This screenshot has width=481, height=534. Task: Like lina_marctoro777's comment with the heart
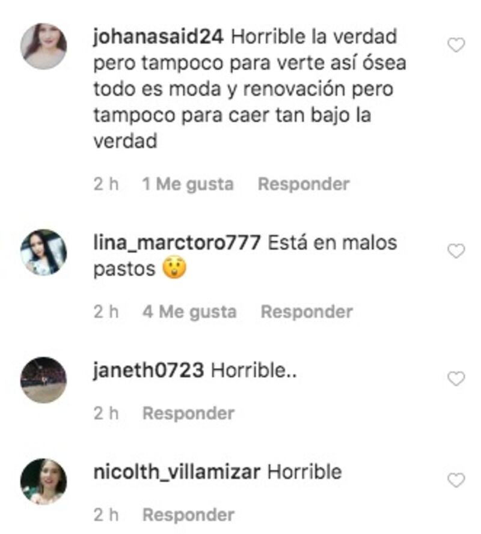[x=456, y=251]
